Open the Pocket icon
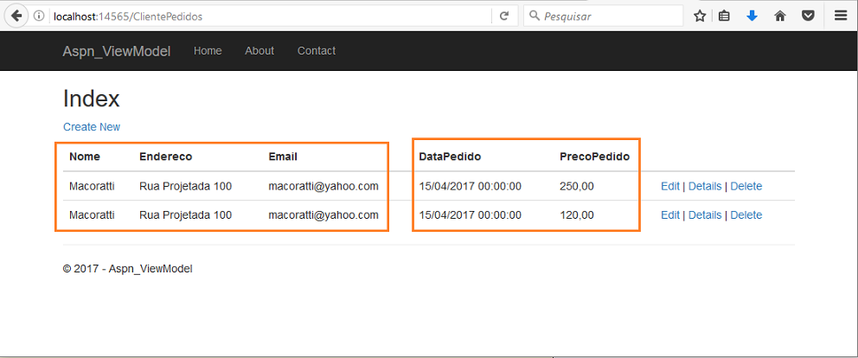This screenshot has height=358, width=858. coord(808,16)
